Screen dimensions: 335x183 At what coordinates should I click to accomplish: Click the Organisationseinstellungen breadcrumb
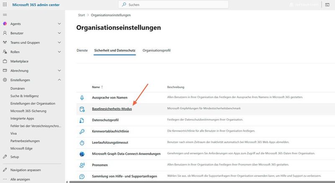[111, 15]
